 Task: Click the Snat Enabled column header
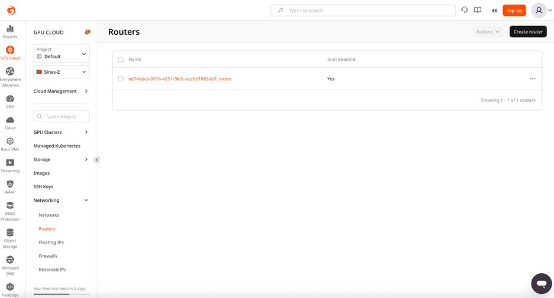pos(341,60)
